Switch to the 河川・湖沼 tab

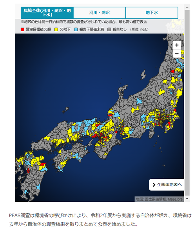click(100, 13)
